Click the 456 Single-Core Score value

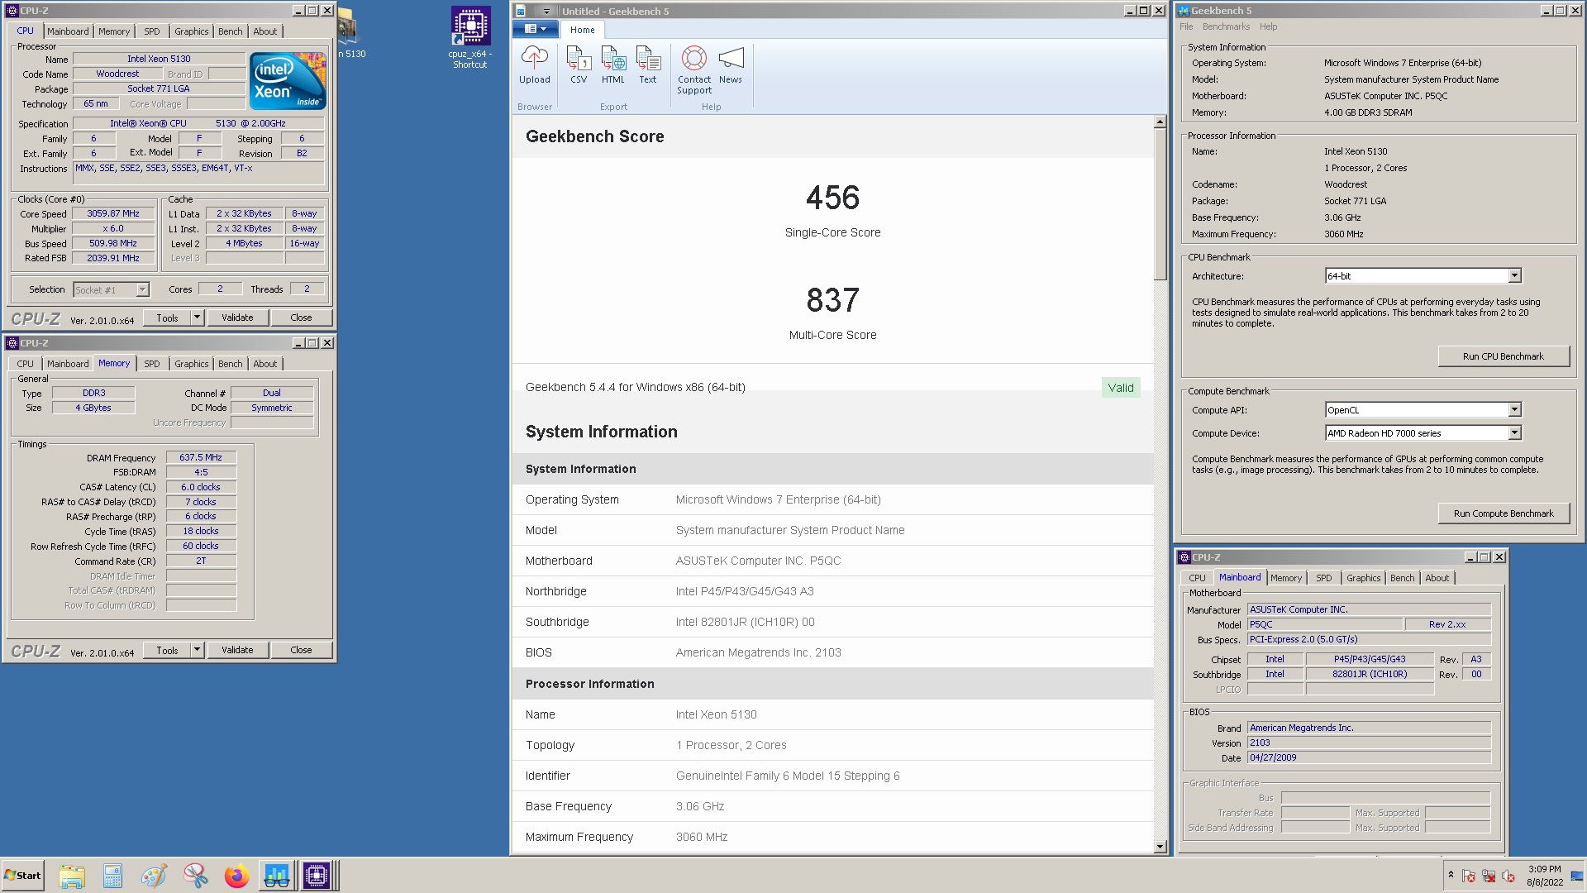point(832,198)
